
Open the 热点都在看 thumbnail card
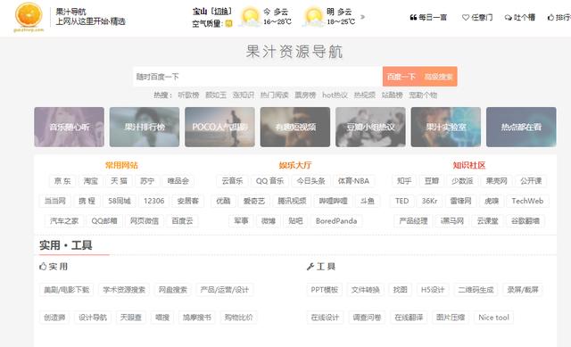point(521,127)
